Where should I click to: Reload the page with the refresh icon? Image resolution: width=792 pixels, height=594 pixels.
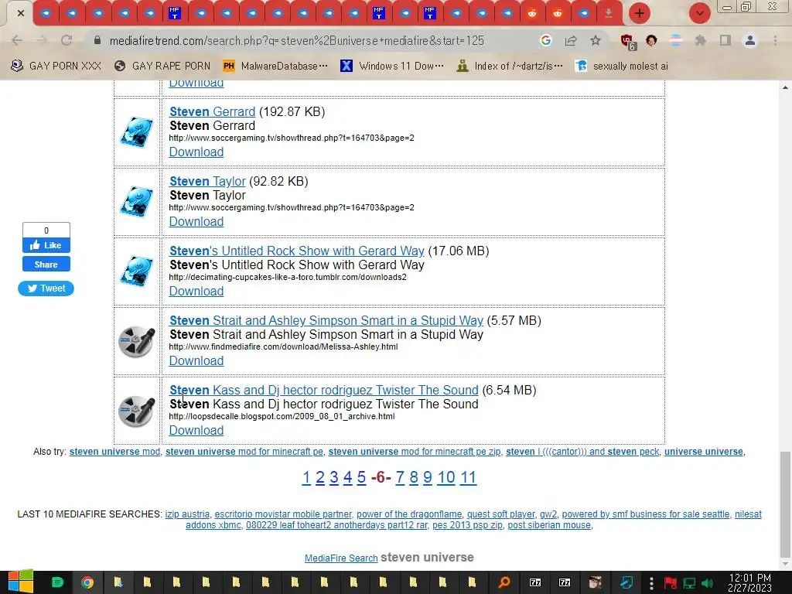tap(67, 40)
